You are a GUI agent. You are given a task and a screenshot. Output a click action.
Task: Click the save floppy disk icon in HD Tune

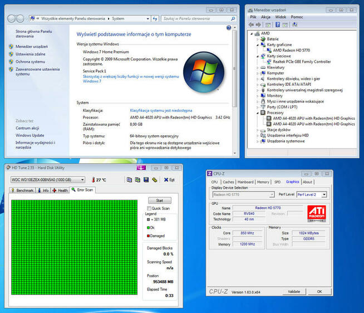[146, 180]
